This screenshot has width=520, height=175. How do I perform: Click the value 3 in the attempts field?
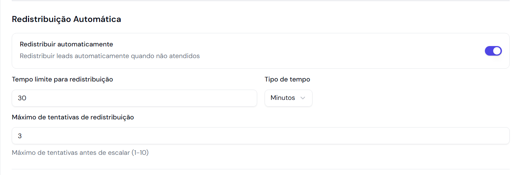pos(20,136)
